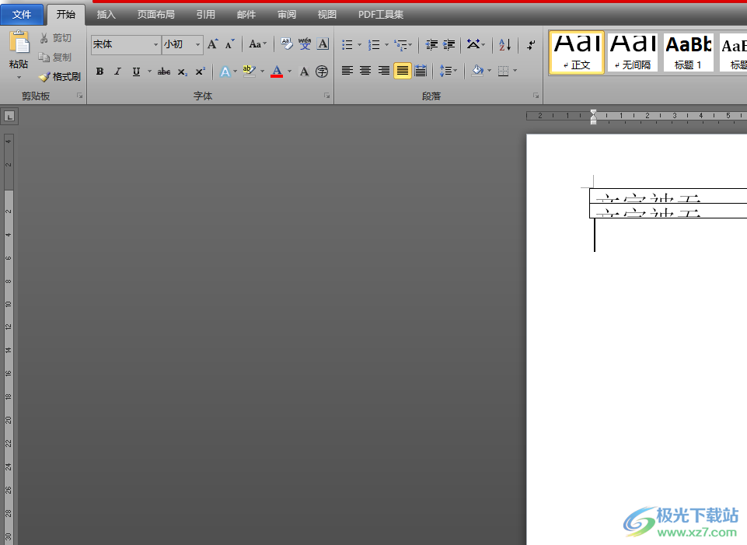Image resolution: width=747 pixels, height=545 pixels.
Task: Switch to the Mailings (邮件) tab
Action: (x=246, y=15)
